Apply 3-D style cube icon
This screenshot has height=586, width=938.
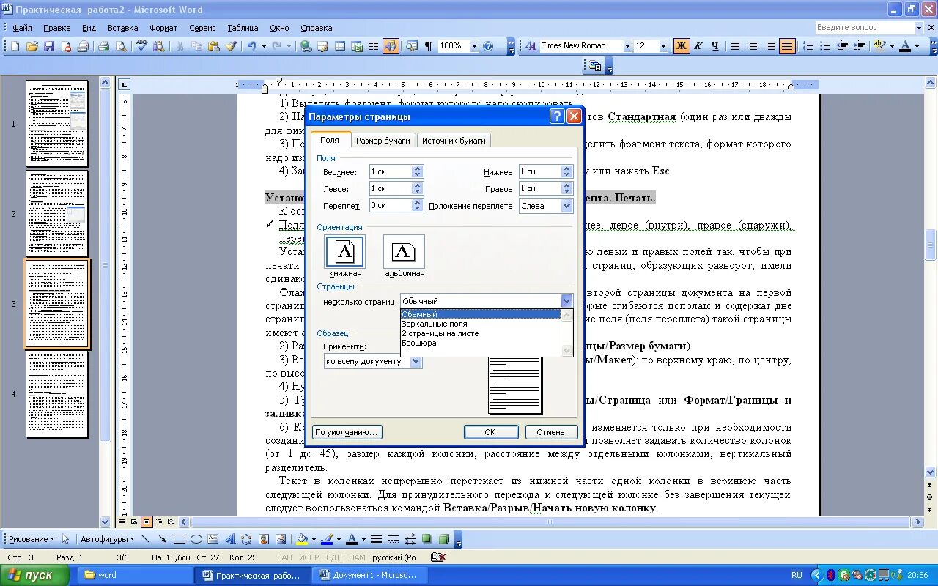tap(444, 539)
